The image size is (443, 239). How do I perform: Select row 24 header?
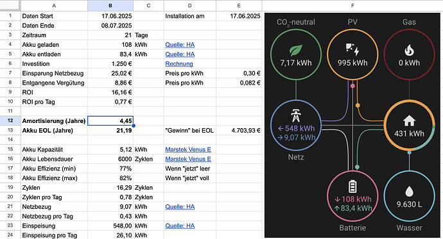pos(10,235)
